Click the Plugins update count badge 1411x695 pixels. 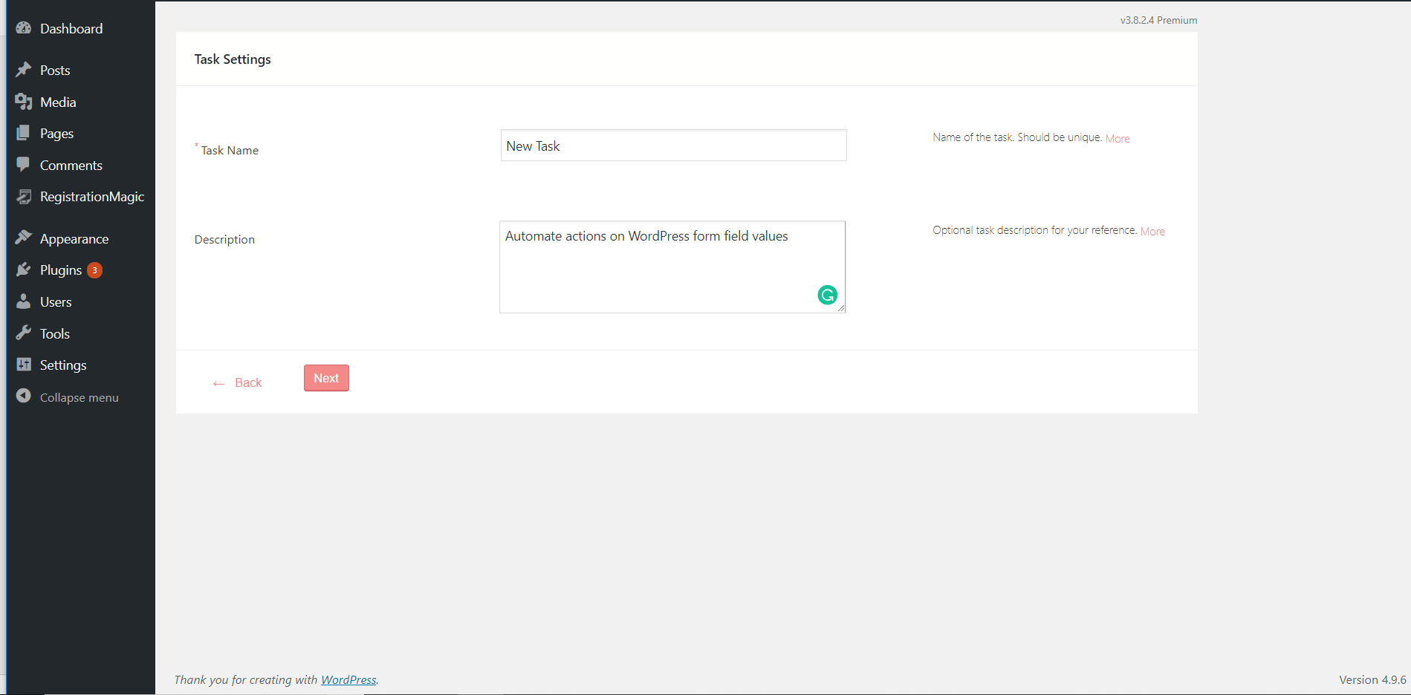click(95, 270)
